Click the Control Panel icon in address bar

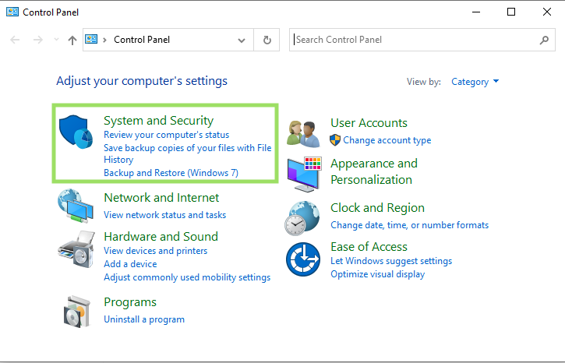point(91,39)
